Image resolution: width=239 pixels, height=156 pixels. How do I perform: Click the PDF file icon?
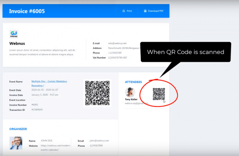click(x=145, y=11)
